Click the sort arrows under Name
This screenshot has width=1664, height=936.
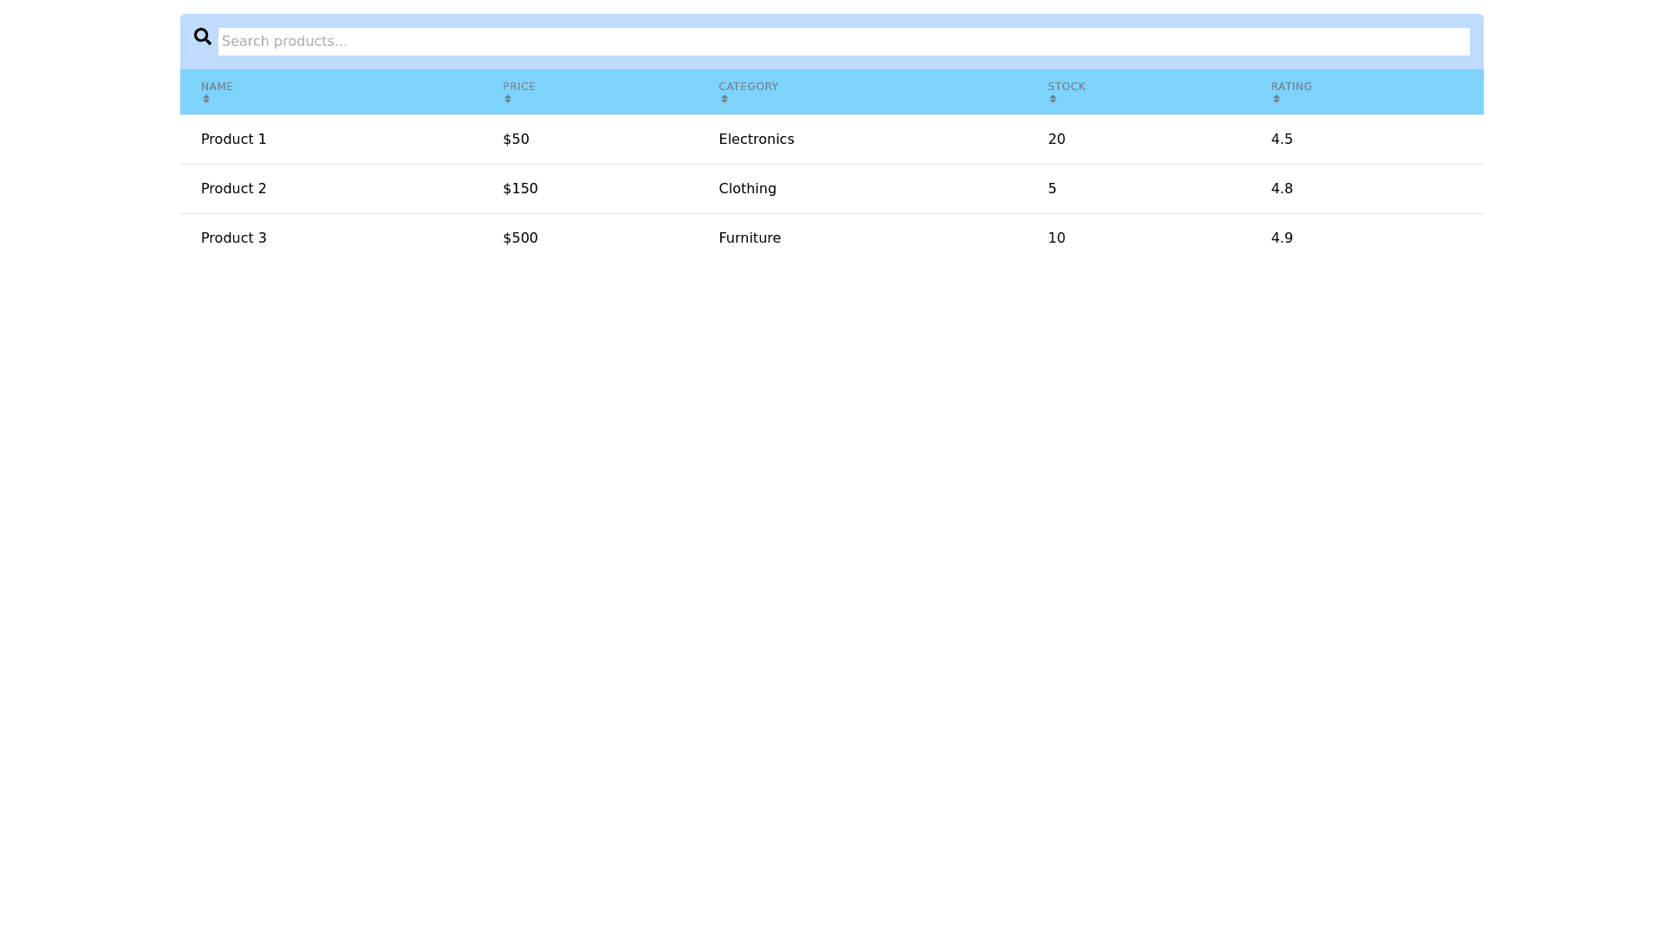[206, 99]
